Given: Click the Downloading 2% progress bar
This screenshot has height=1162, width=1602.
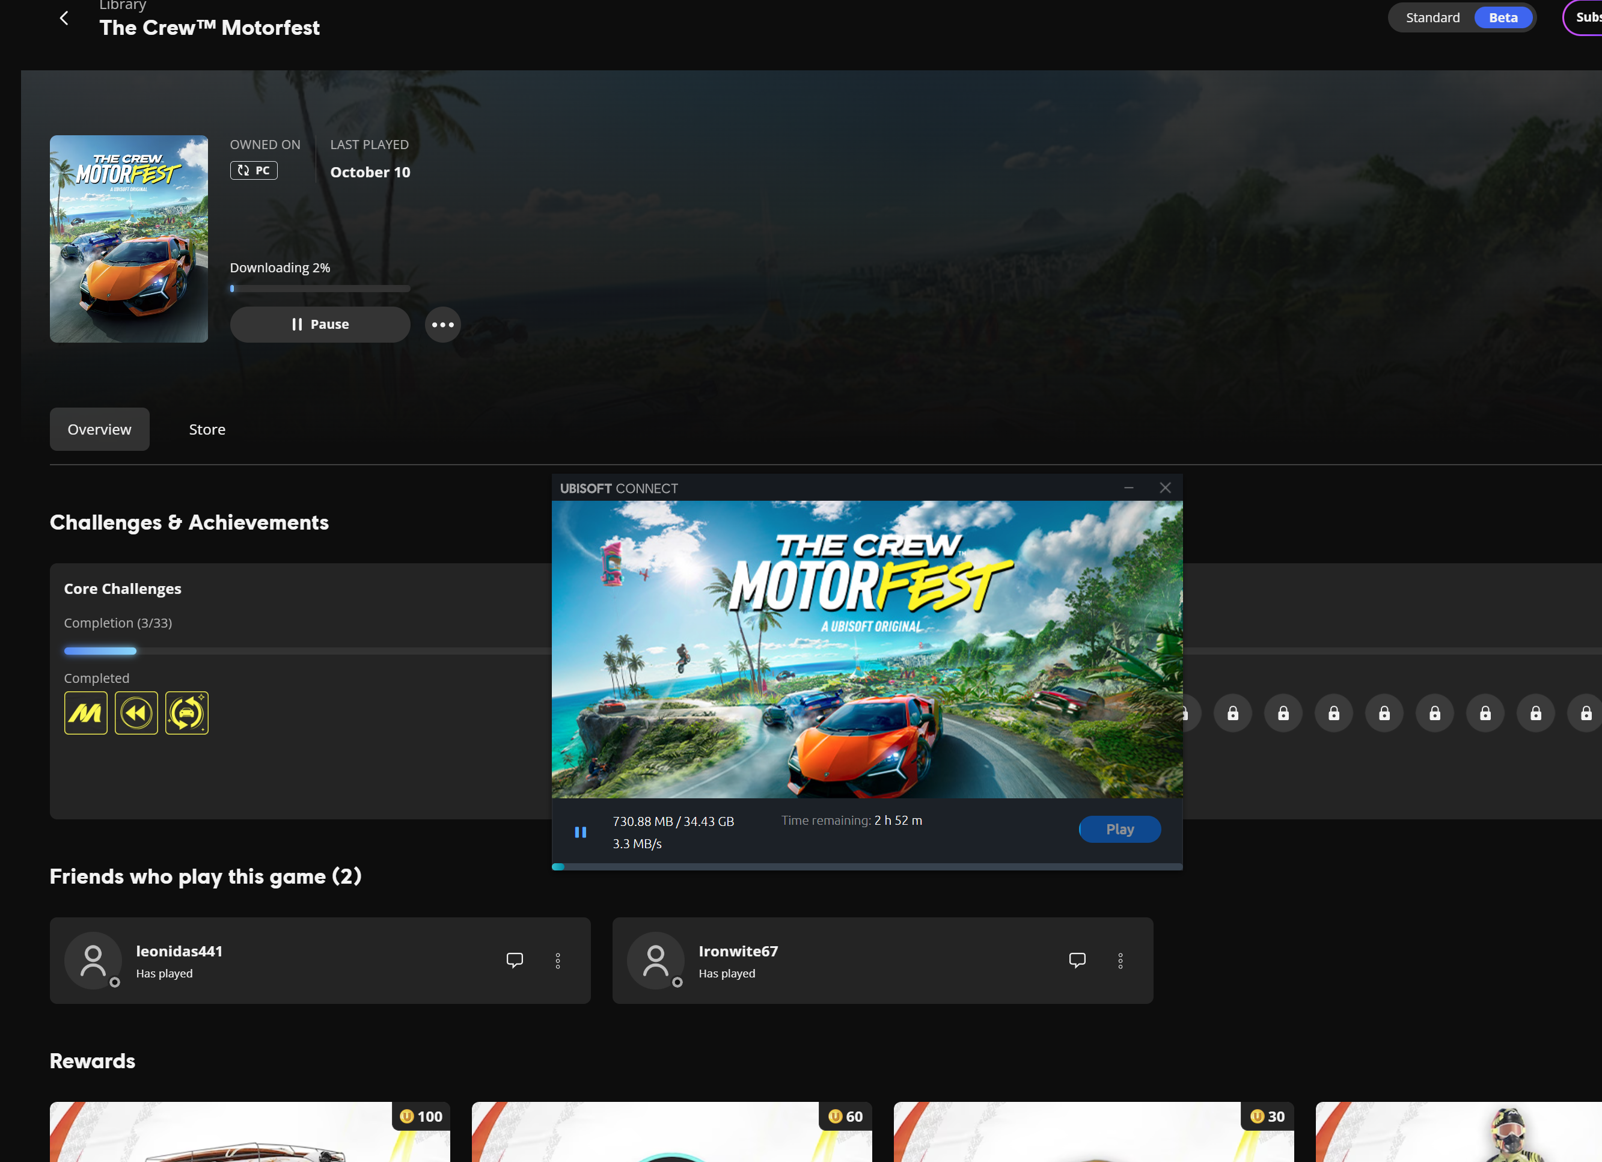Looking at the screenshot, I should 319,288.
